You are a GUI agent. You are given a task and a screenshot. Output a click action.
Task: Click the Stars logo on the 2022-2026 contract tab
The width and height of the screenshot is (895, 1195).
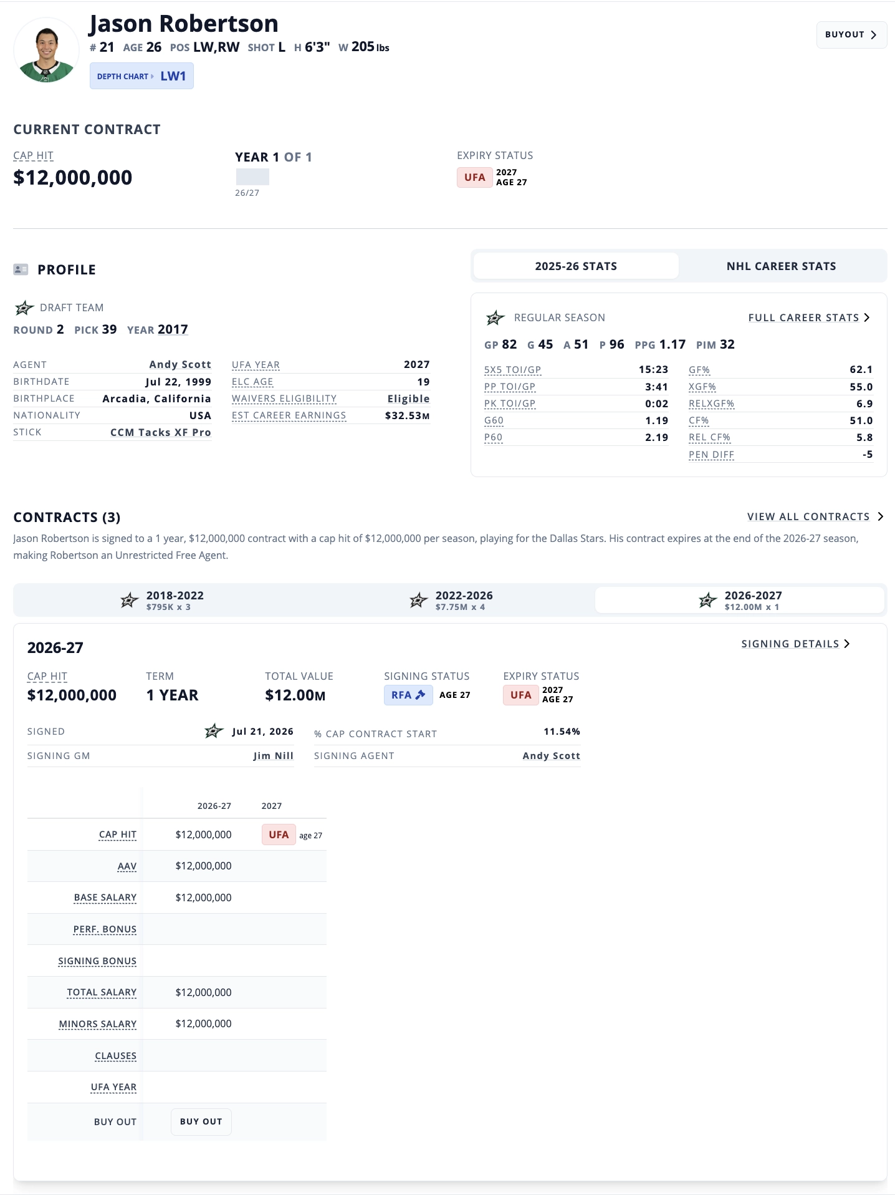pyautogui.click(x=418, y=601)
